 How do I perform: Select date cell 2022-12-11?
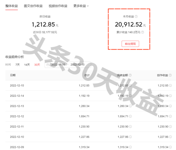coord(17,127)
